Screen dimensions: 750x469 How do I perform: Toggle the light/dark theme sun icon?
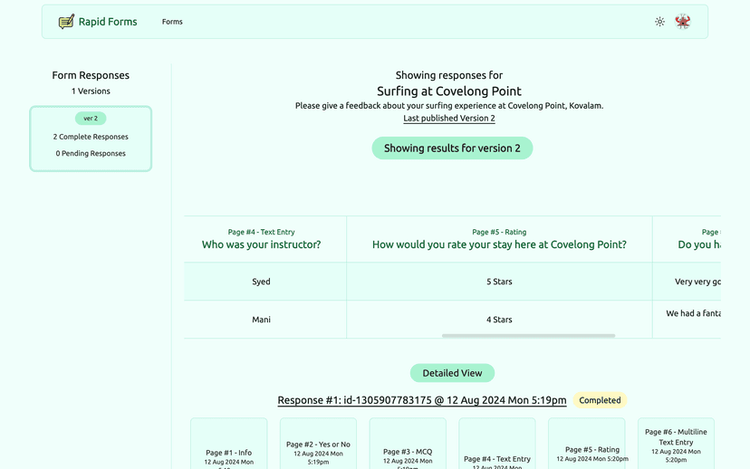tap(659, 22)
